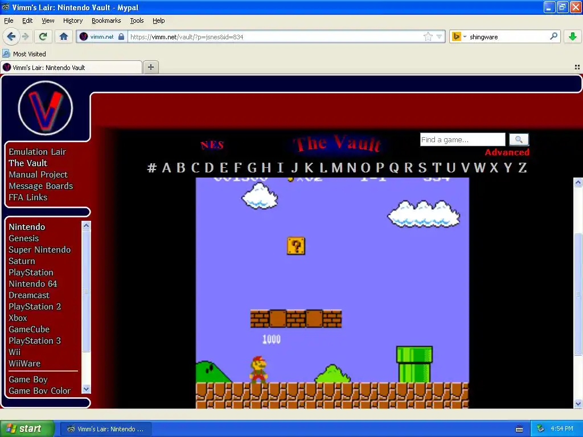Image resolution: width=583 pixels, height=437 pixels.
Task: Open the Edit menu
Action: coord(27,20)
